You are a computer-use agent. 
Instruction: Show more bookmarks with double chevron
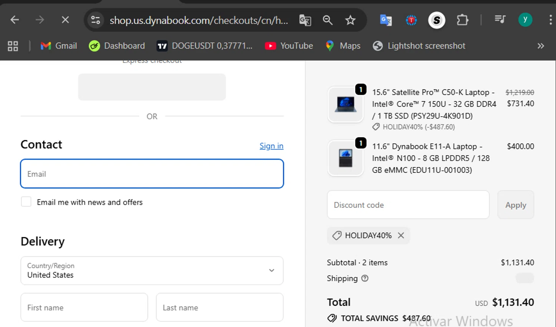point(541,46)
